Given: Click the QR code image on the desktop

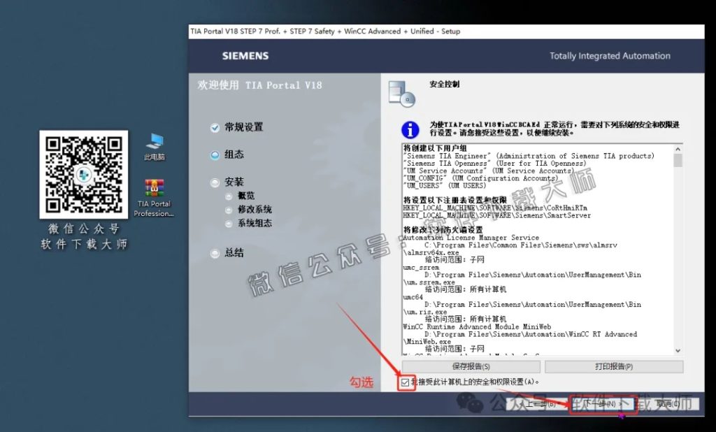Looking at the screenshot, I should pyautogui.click(x=83, y=173).
